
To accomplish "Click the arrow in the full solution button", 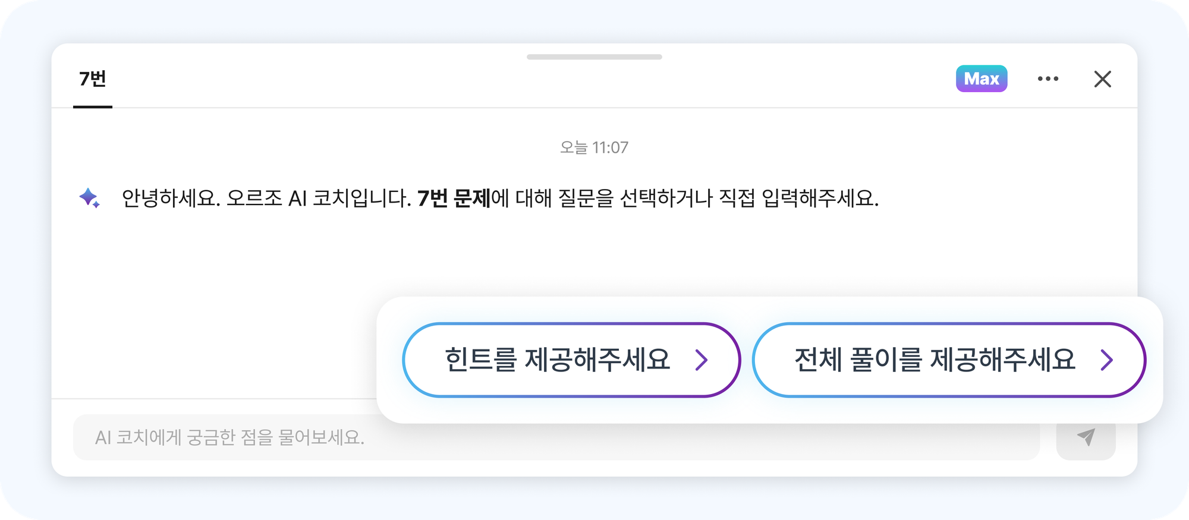I will pos(1106,360).
